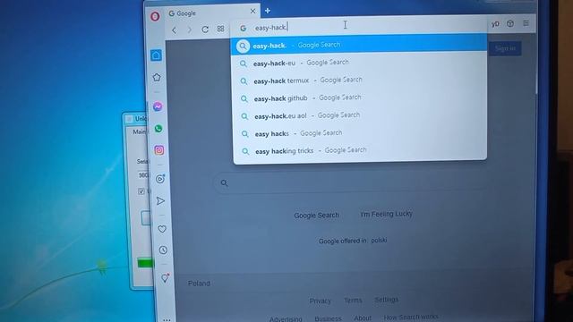Click the Sign in button
The width and height of the screenshot is (573, 322).
coord(505,48)
